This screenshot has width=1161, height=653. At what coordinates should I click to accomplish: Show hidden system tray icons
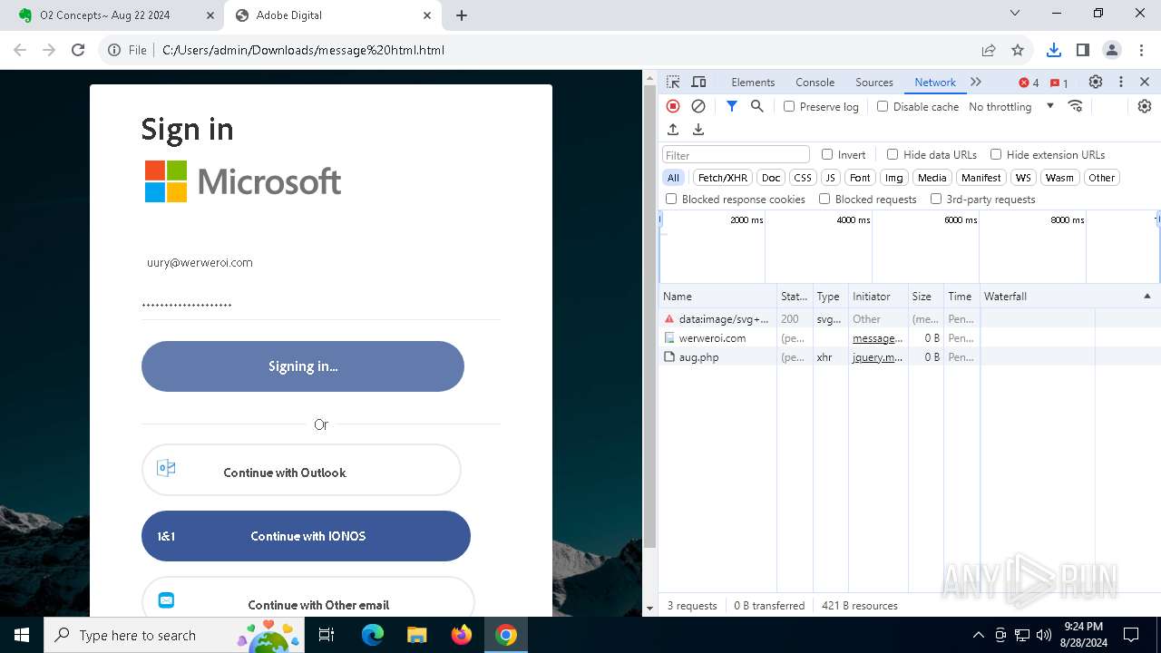point(978,635)
